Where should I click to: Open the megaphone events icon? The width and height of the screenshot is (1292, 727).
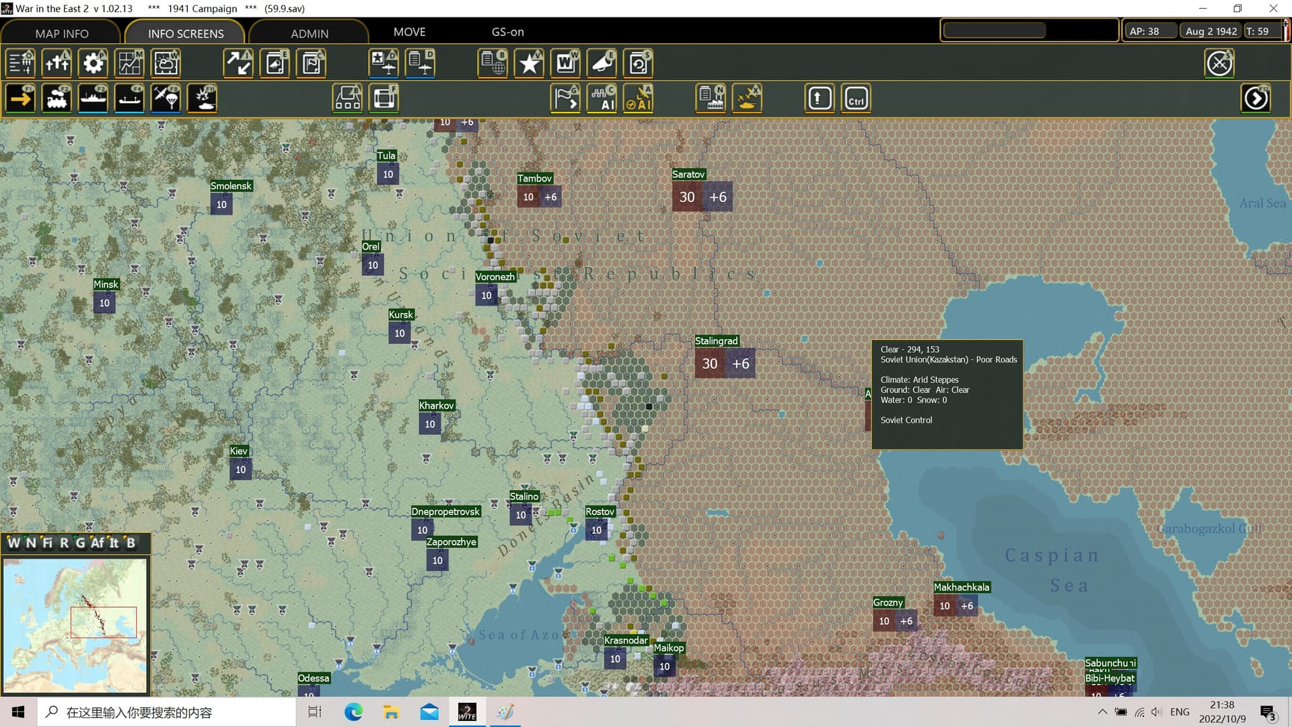tap(602, 63)
